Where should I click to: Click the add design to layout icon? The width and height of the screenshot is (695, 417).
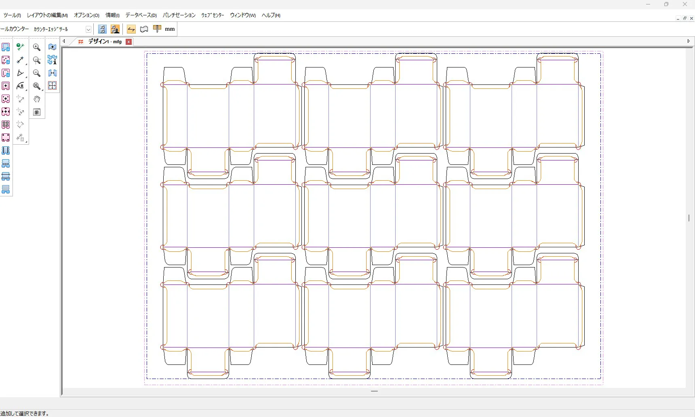(52, 47)
